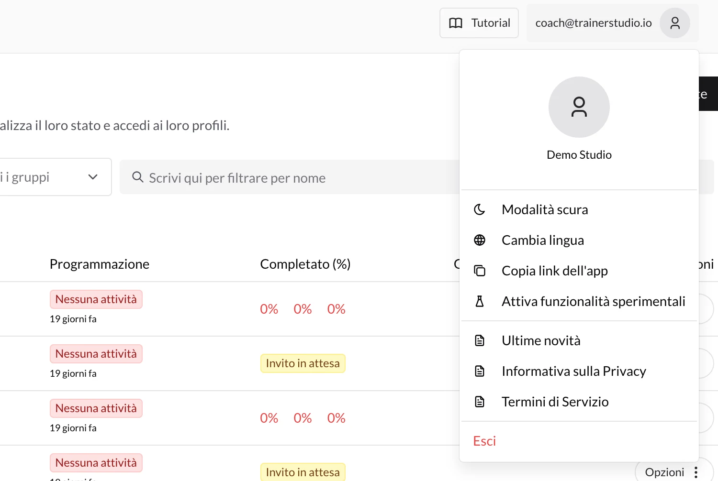
Task: Click the document icon beside Termini di Servizio
Action: pyautogui.click(x=480, y=402)
